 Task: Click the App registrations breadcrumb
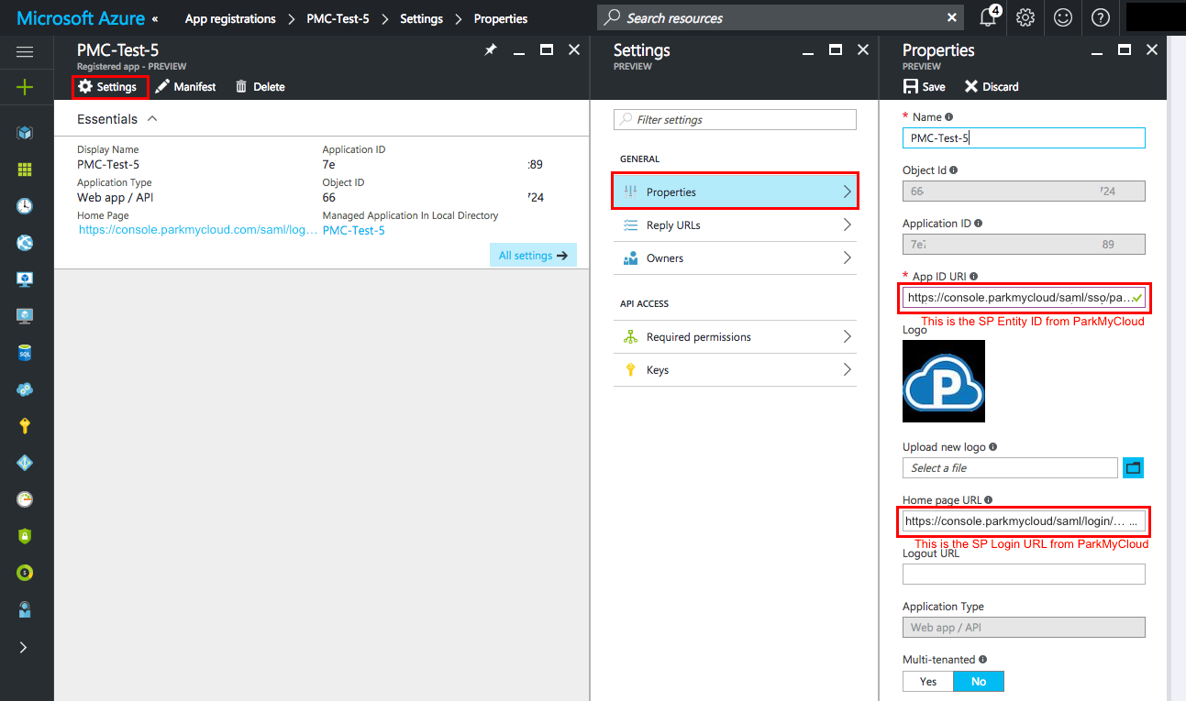point(230,18)
